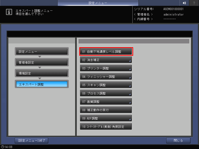
Task: Go to 設定メニュー breadcrumb button
Action: tap(42, 51)
